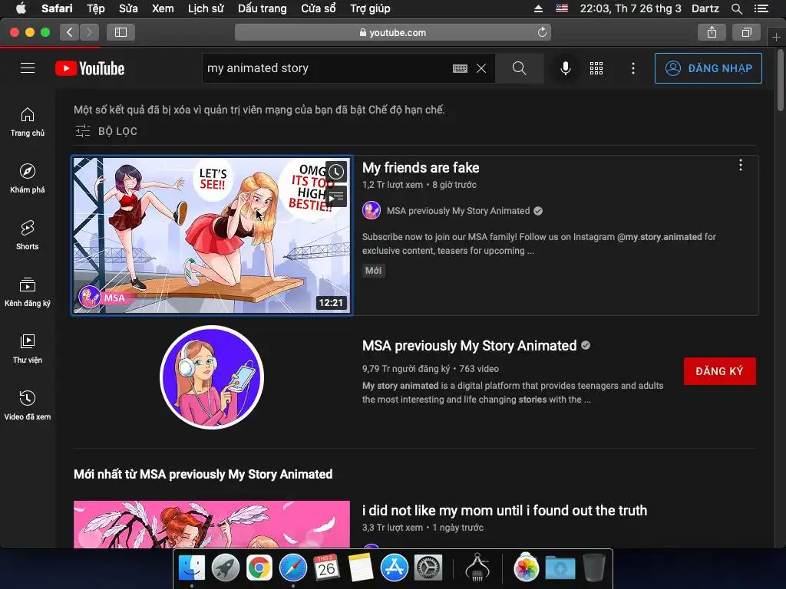
Task: Click the youtube.com address bar
Action: pyautogui.click(x=392, y=32)
